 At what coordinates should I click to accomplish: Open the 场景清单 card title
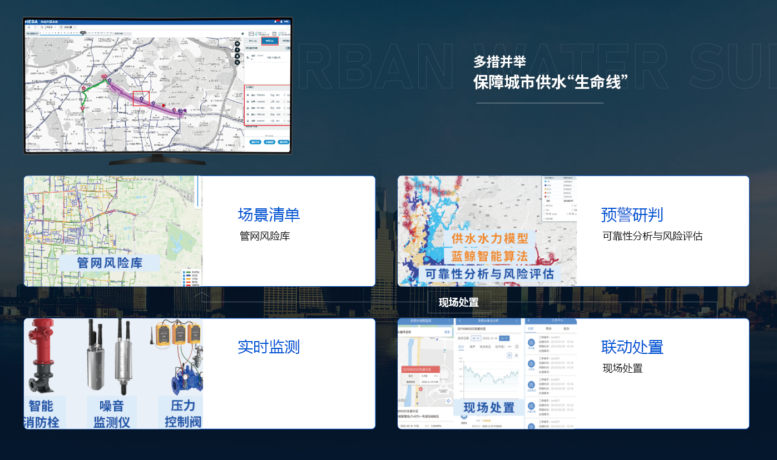point(269,214)
